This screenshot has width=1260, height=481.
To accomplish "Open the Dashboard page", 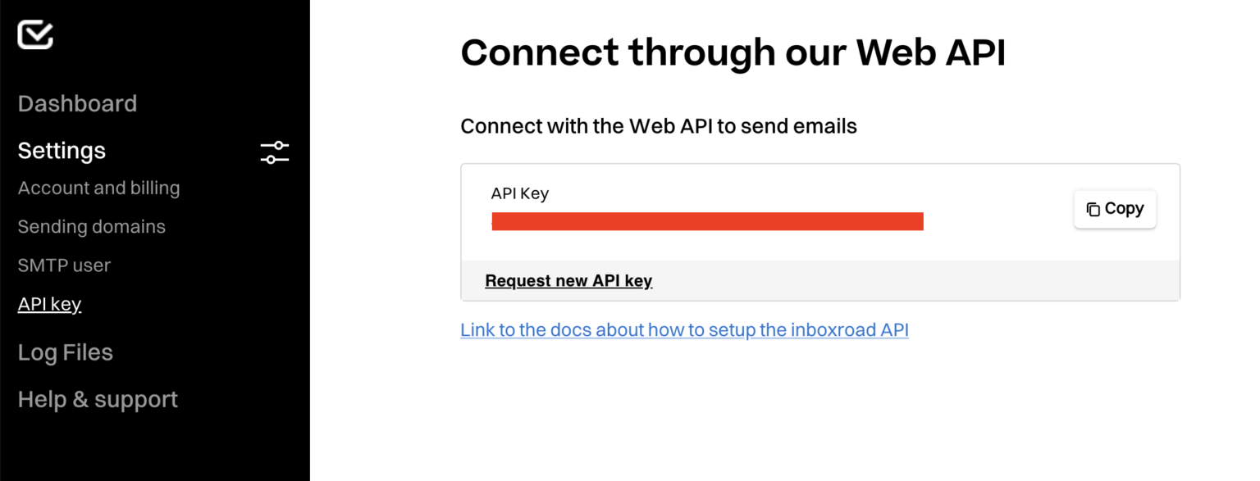I will click(x=77, y=104).
